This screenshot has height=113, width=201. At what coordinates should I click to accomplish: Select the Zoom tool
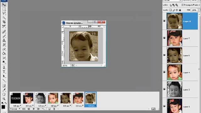point(4,99)
